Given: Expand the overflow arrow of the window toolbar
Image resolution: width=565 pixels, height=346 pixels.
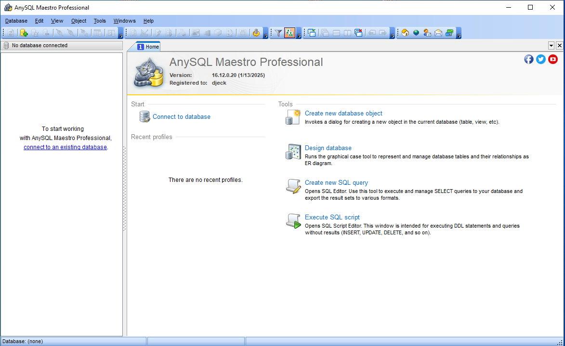Looking at the screenshot, I should tap(393, 33).
